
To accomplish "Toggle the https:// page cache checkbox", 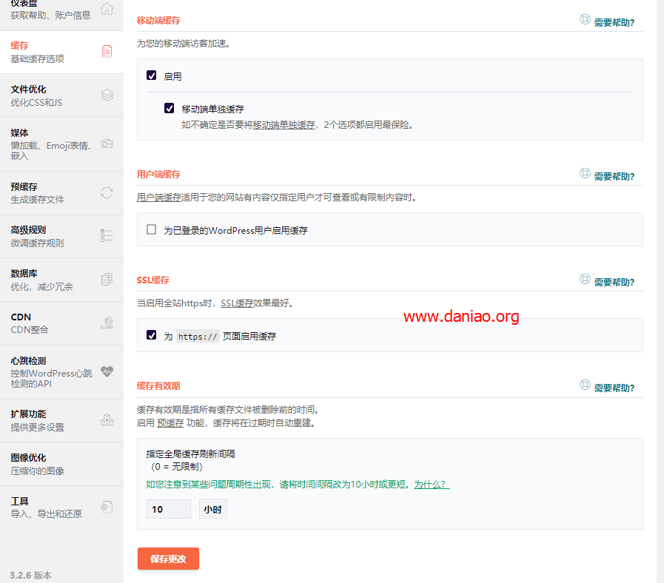I will pyautogui.click(x=151, y=335).
